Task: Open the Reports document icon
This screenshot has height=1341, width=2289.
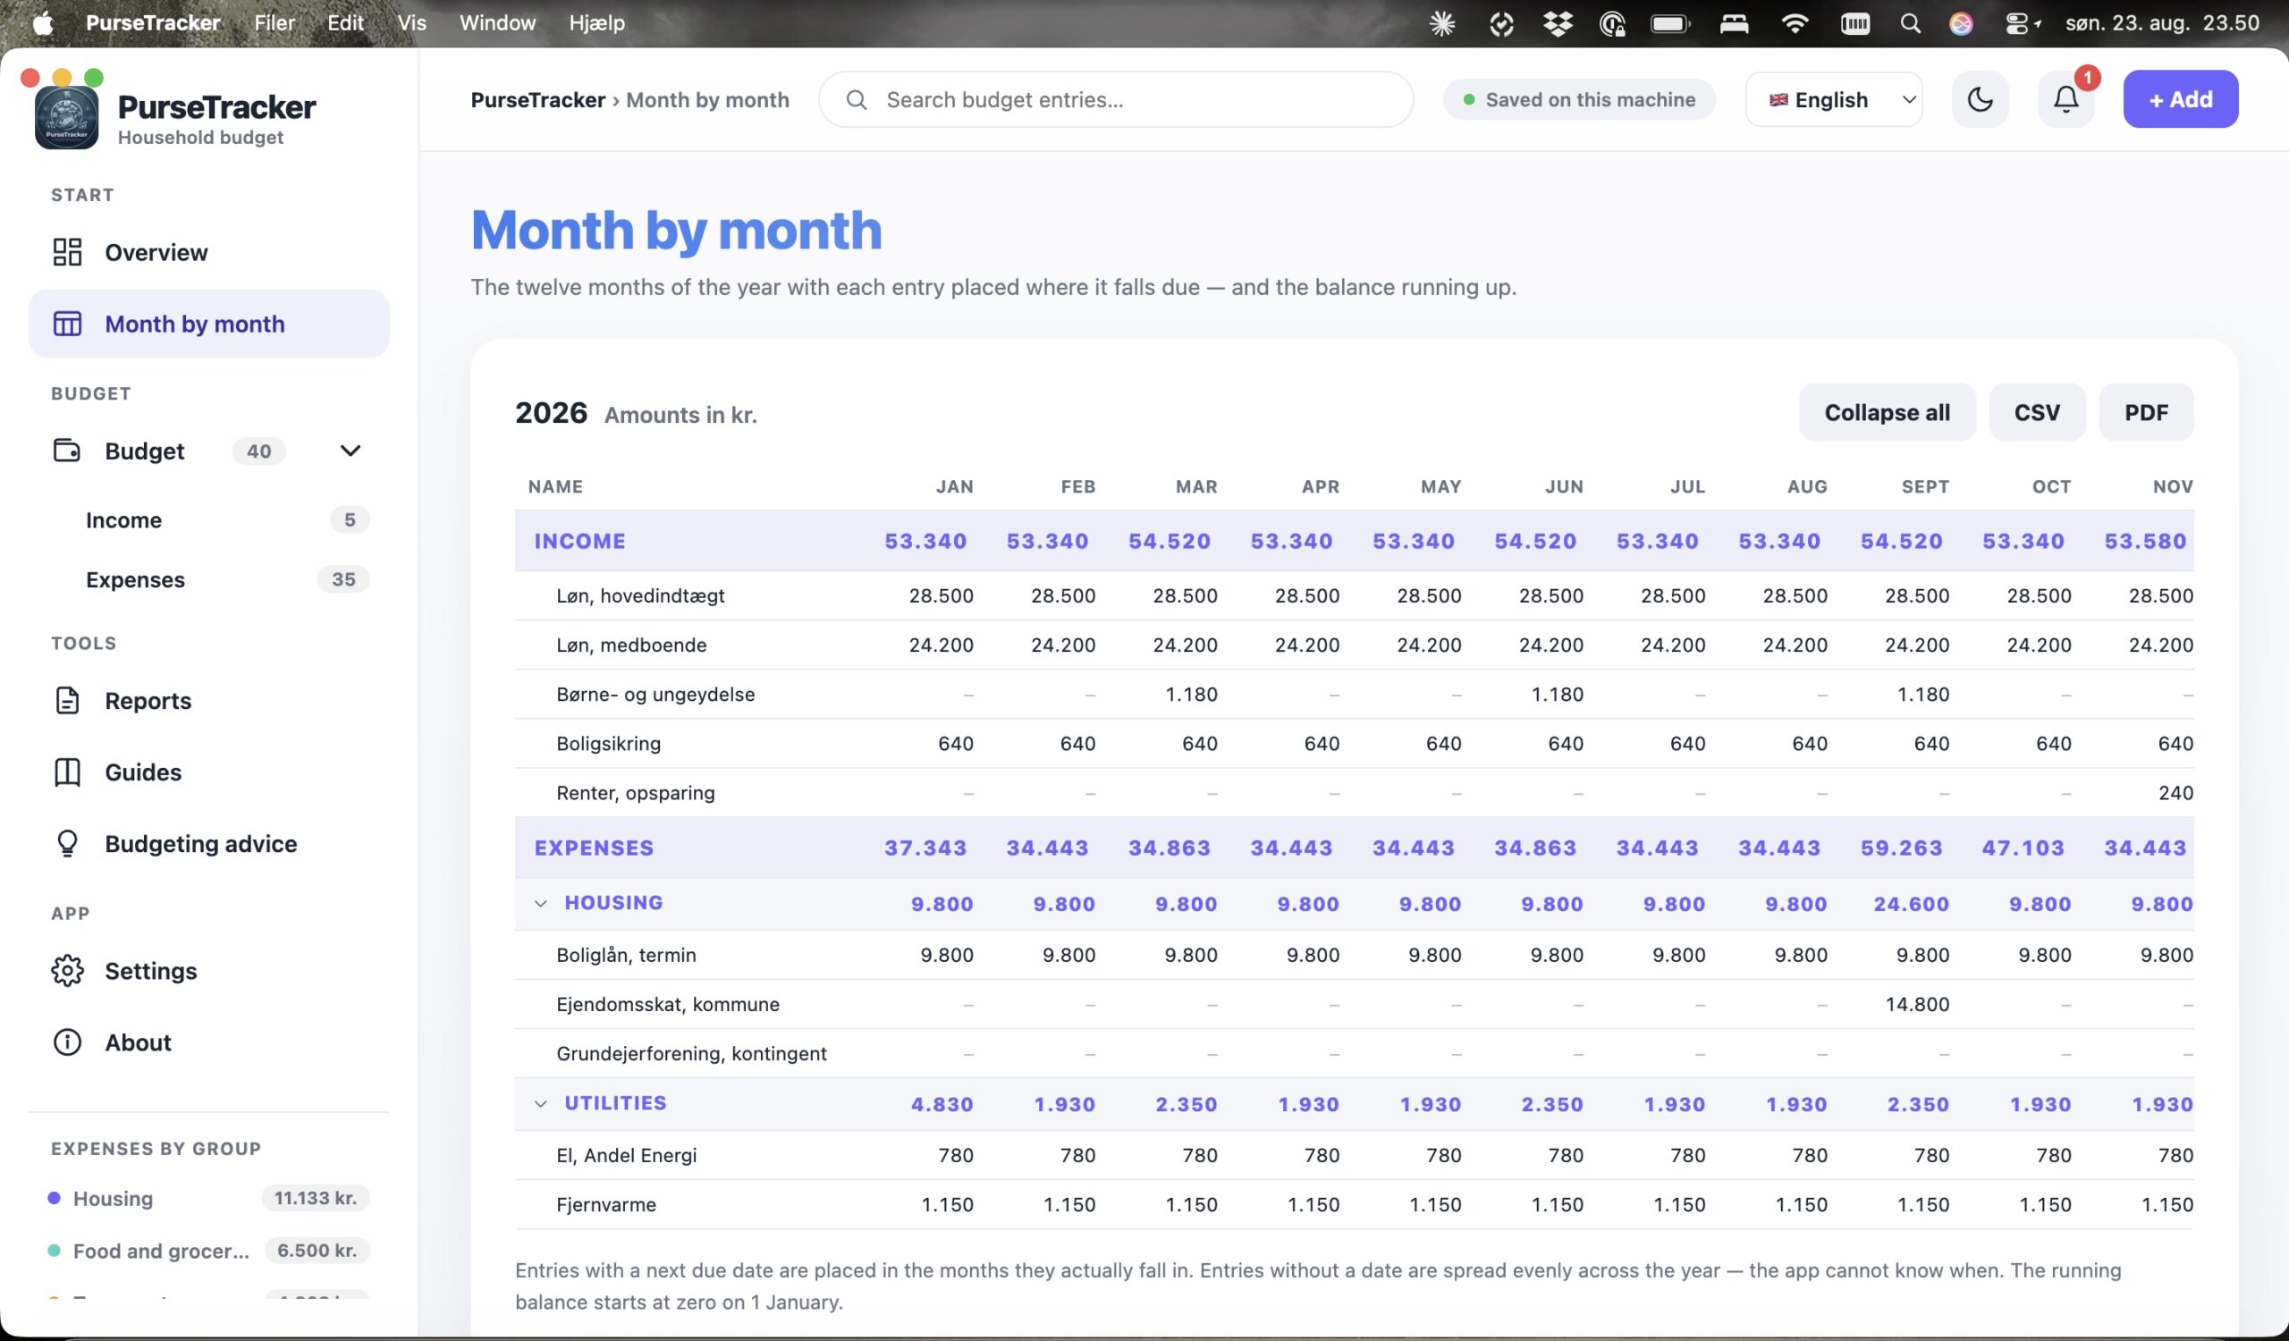Action: [x=67, y=700]
